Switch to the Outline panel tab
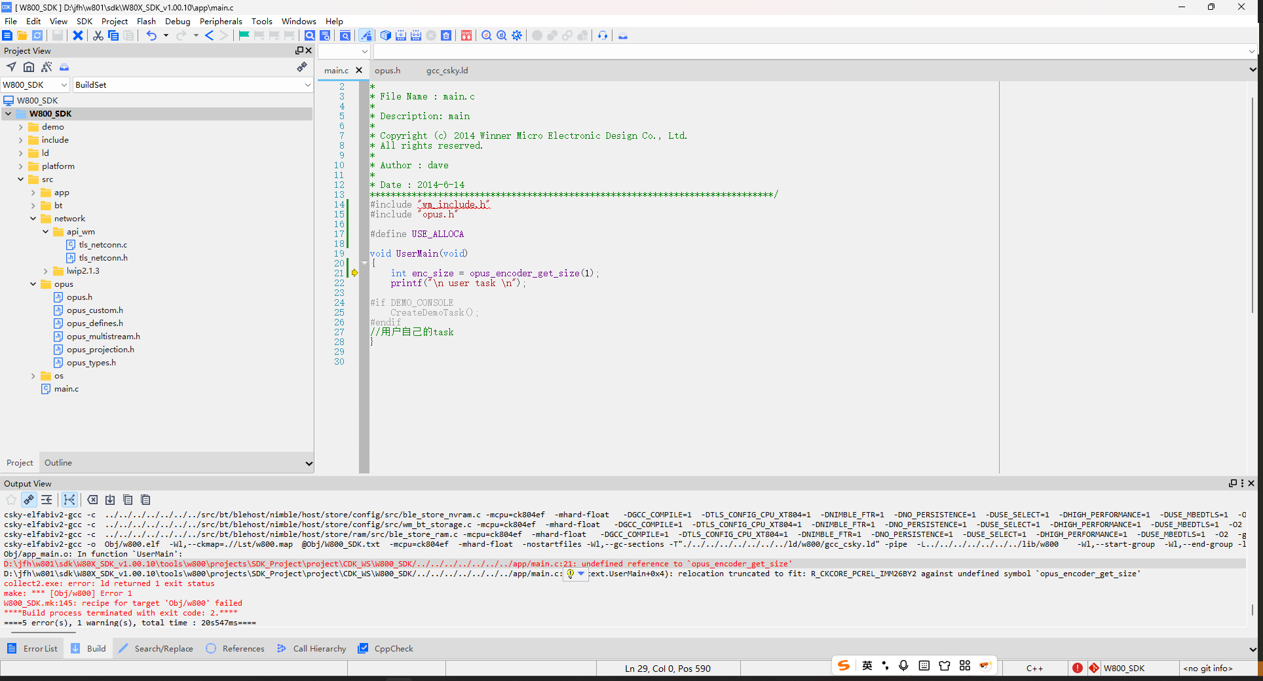 point(58,462)
